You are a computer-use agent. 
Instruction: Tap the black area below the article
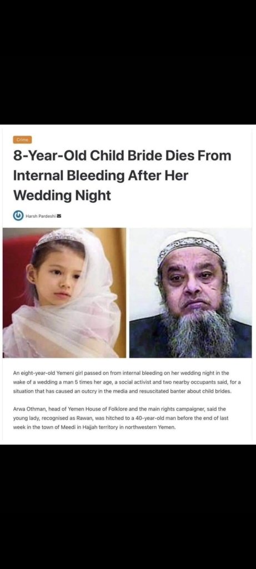[128, 507]
